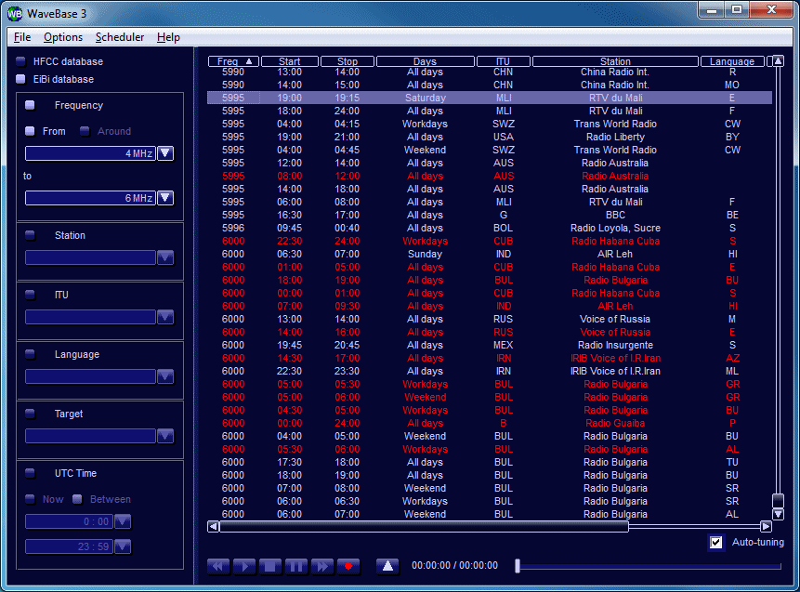Screen dimensions: 800x592
Task: Open the Options menu
Action: click(x=63, y=37)
